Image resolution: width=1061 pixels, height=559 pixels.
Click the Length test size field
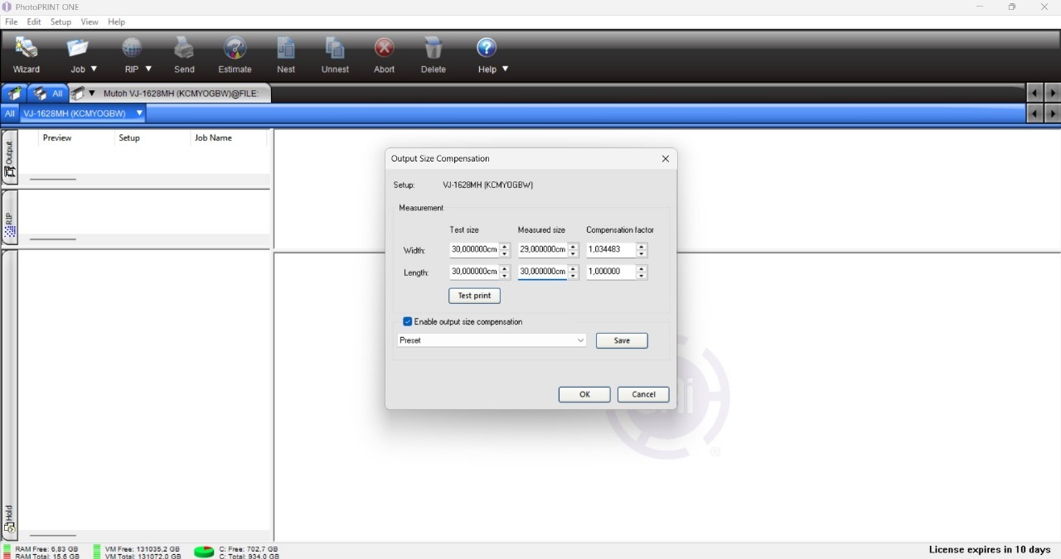474,272
